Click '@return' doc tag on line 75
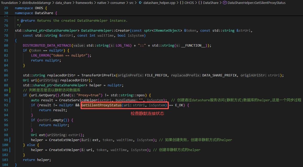 coord(28,20)
